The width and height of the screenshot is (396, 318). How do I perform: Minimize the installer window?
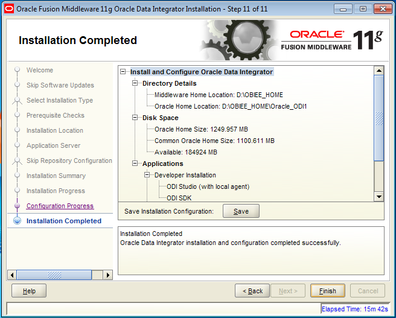coord(343,9)
